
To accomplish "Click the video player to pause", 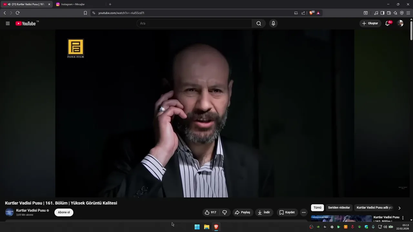I will 205,113.
